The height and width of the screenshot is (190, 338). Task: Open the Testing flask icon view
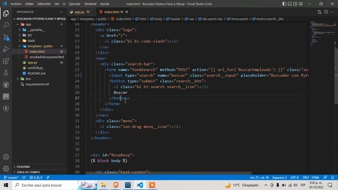6,73
